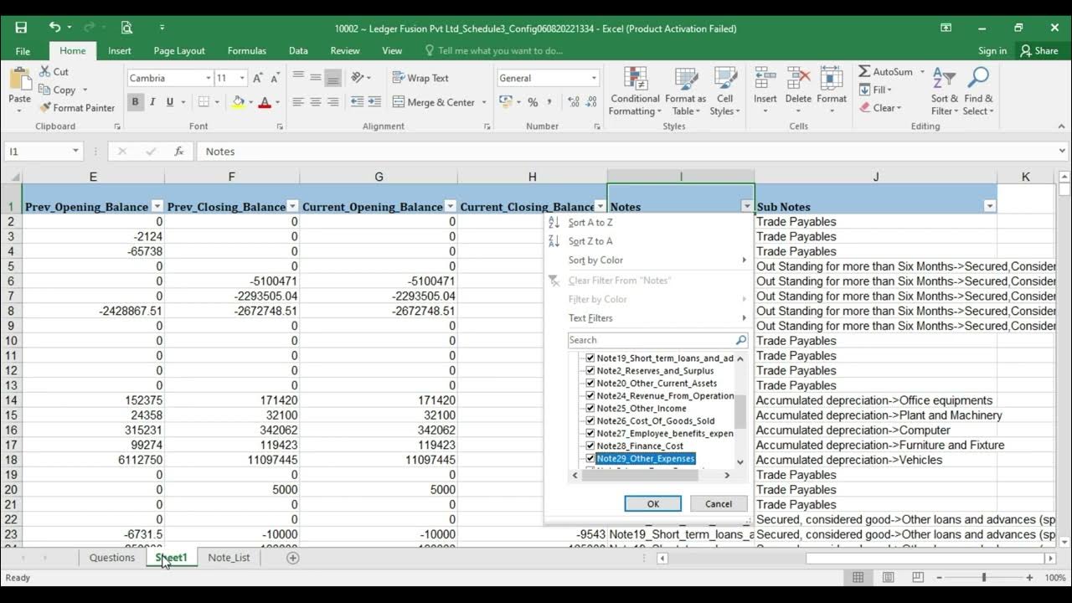
Task: Click the Underline button
Action: pos(170,102)
